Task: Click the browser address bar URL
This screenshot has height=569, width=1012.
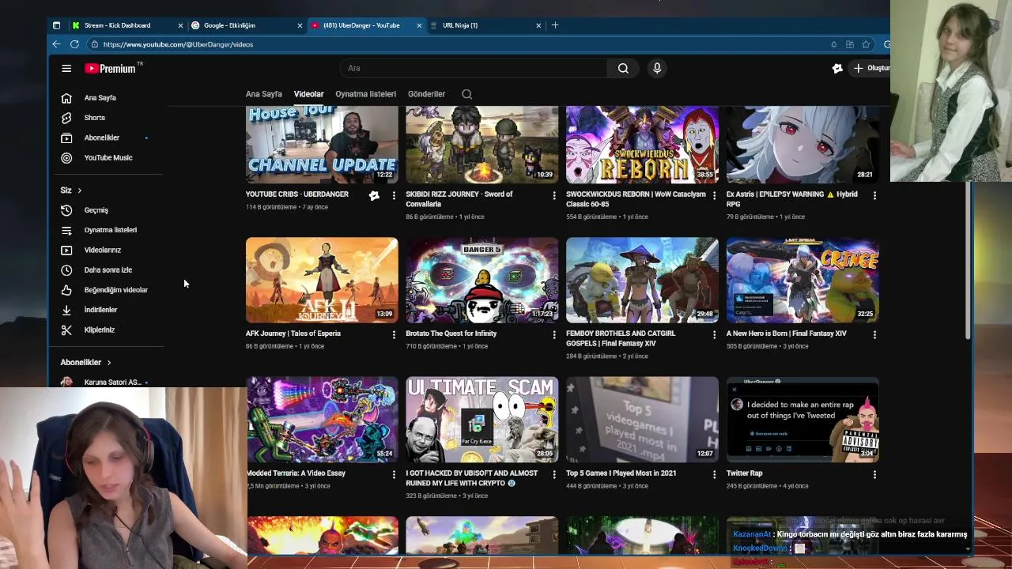Action: (x=178, y=44)
